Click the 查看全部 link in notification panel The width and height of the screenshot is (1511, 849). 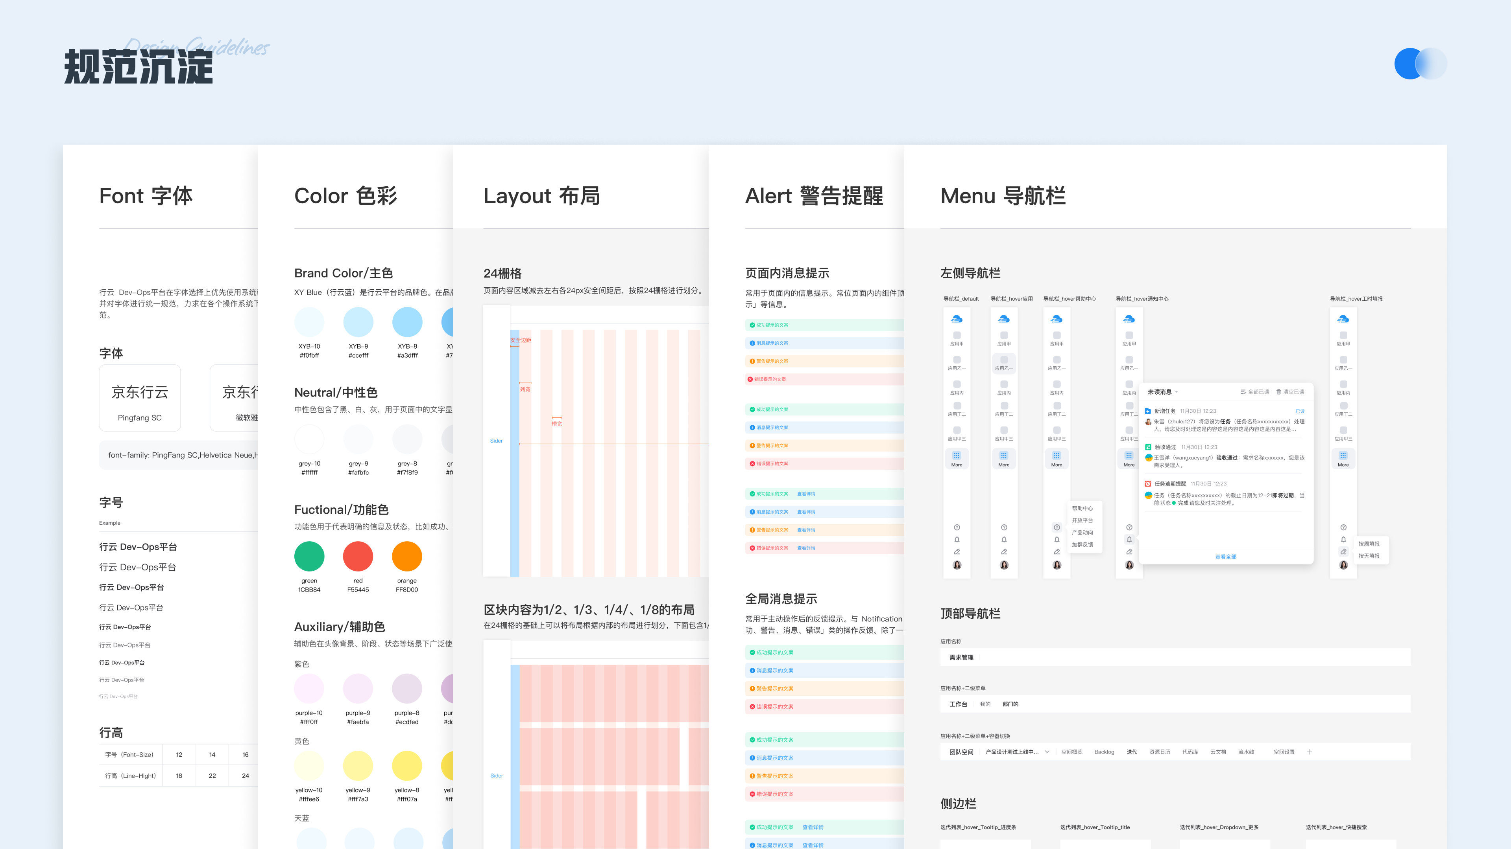click(1225, 557)
